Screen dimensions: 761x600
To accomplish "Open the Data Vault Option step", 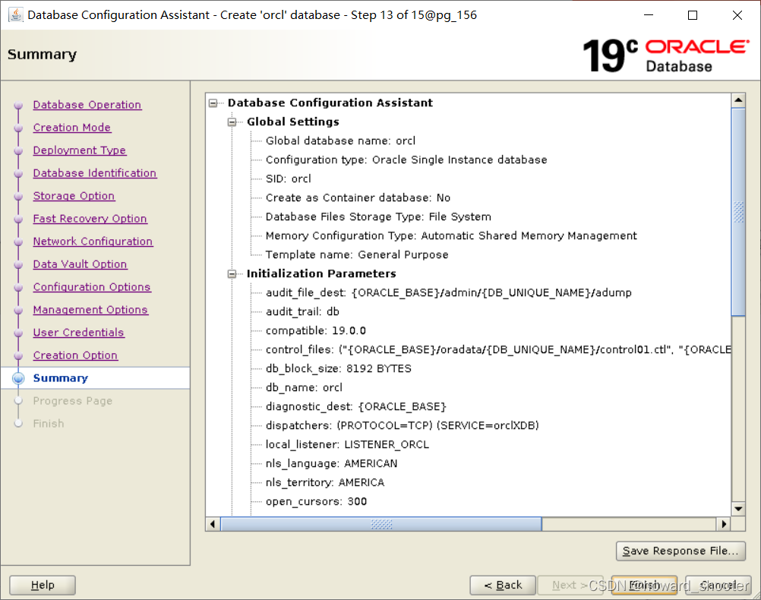I will tap(80, 264).
